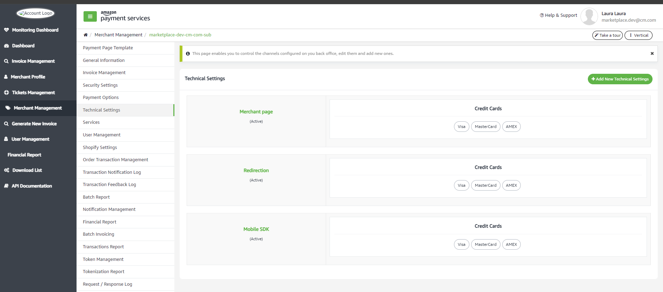This screenshot has height=292, width=663.
Task: Open the Redirection channel
Action: click(x=256, y=171)
